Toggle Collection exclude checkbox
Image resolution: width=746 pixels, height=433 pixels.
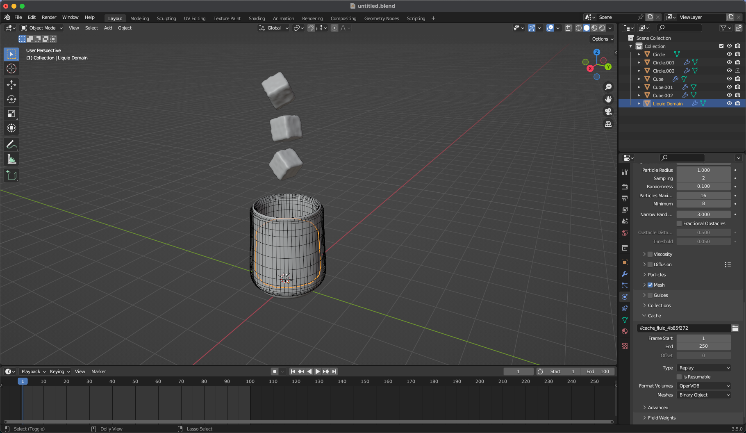click(x=721, y=46)
